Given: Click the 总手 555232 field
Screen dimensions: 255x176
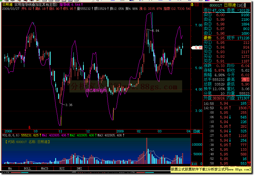Looking at the screenshot, I should (x=214, y=80).
